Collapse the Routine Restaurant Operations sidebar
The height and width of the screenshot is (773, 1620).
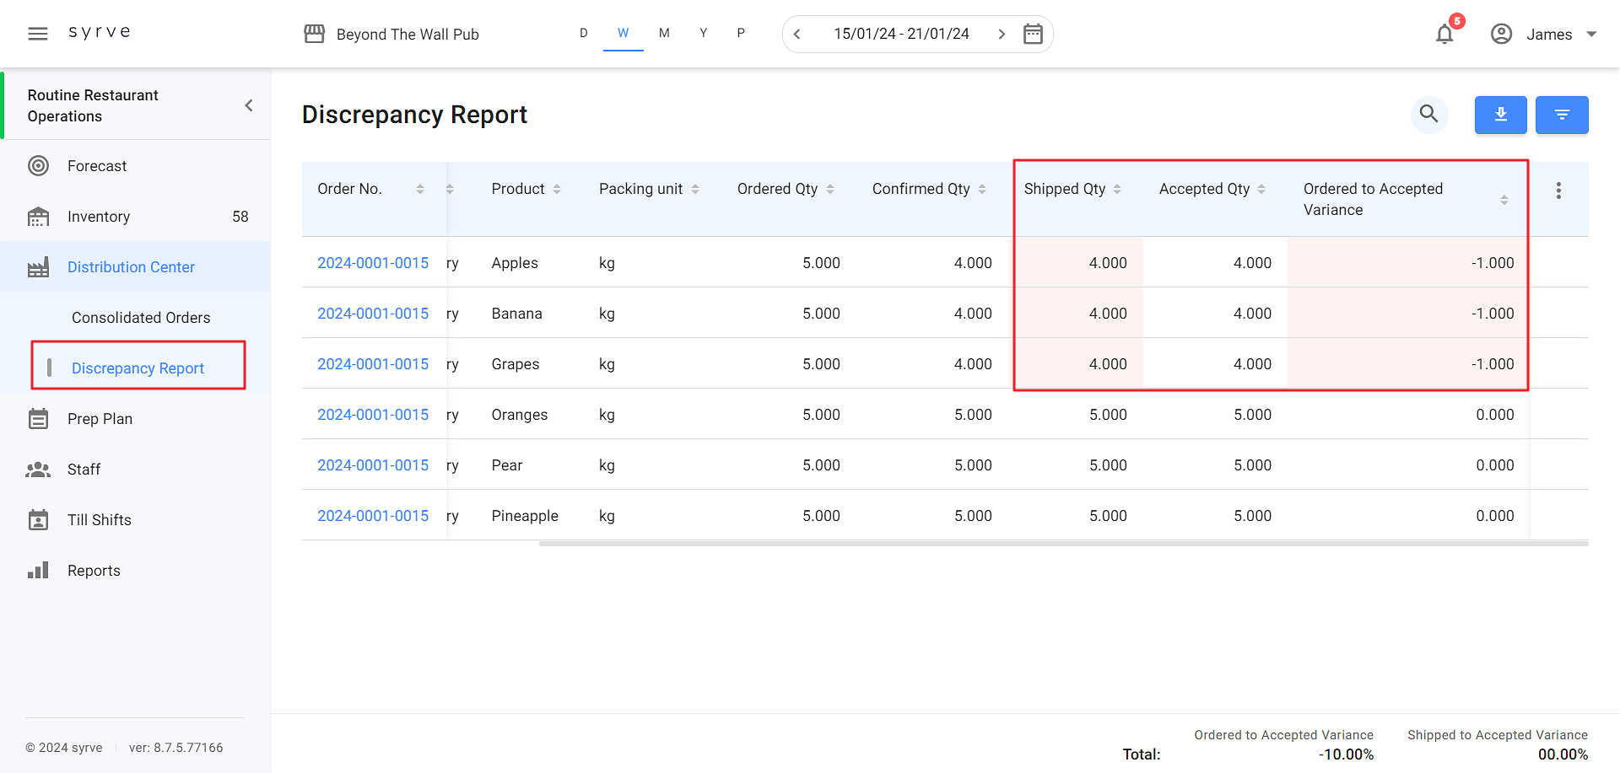coord(249,105)
